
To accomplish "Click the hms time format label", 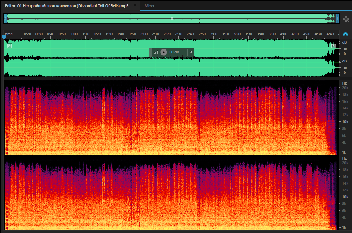I will pyautogui.click(x=9, y=34).
